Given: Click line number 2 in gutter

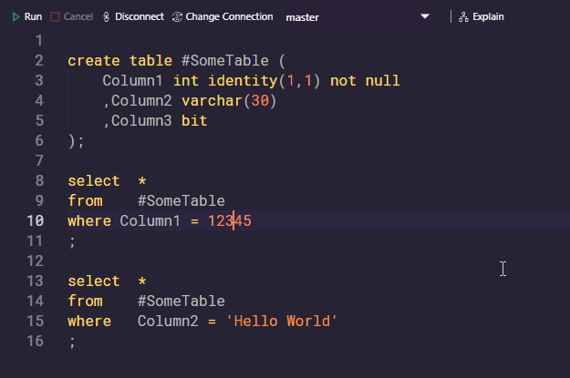Looking at the screenshot, I should 39,61.
